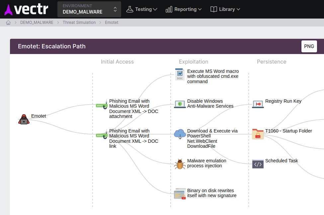Click 'Registry Run Key' label
Viewport: 324px width, 215px height.
coord(283,101)
